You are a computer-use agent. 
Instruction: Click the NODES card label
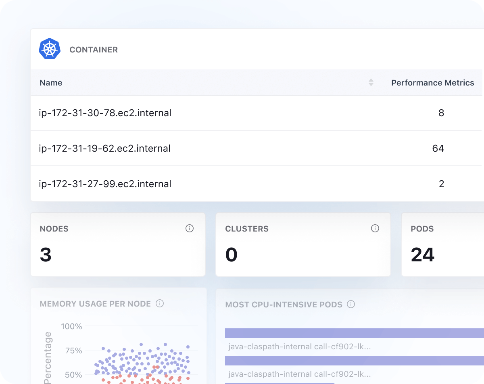54,229
